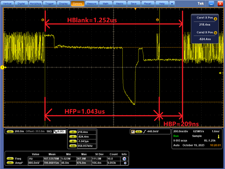Click the C1 badge in trigger readout
The height and width of the screenshot is (169, 225).
139,131
